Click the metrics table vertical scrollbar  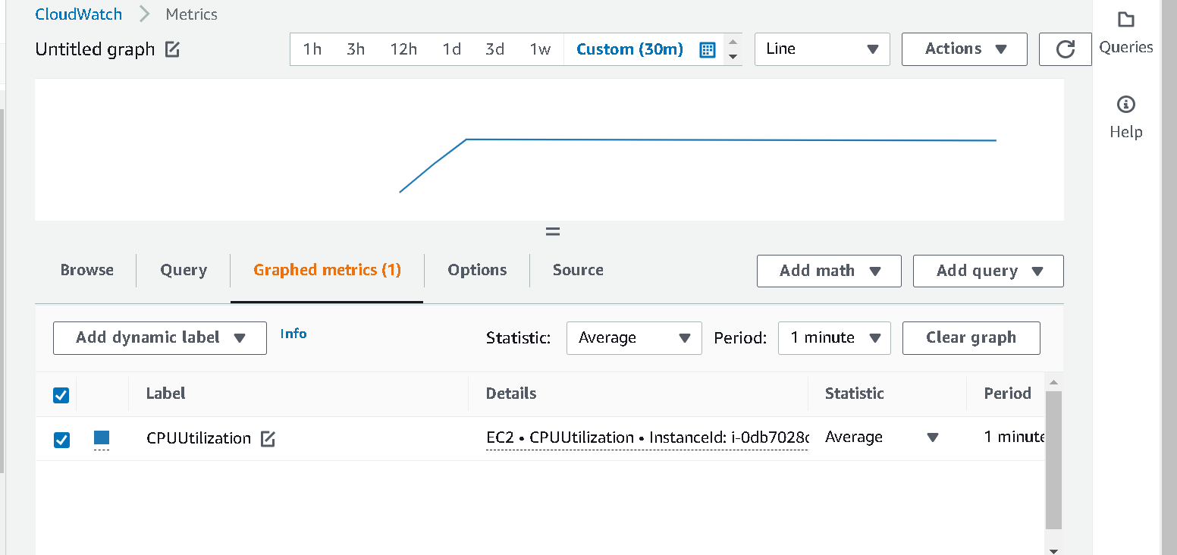click(x=1053, y=459)
